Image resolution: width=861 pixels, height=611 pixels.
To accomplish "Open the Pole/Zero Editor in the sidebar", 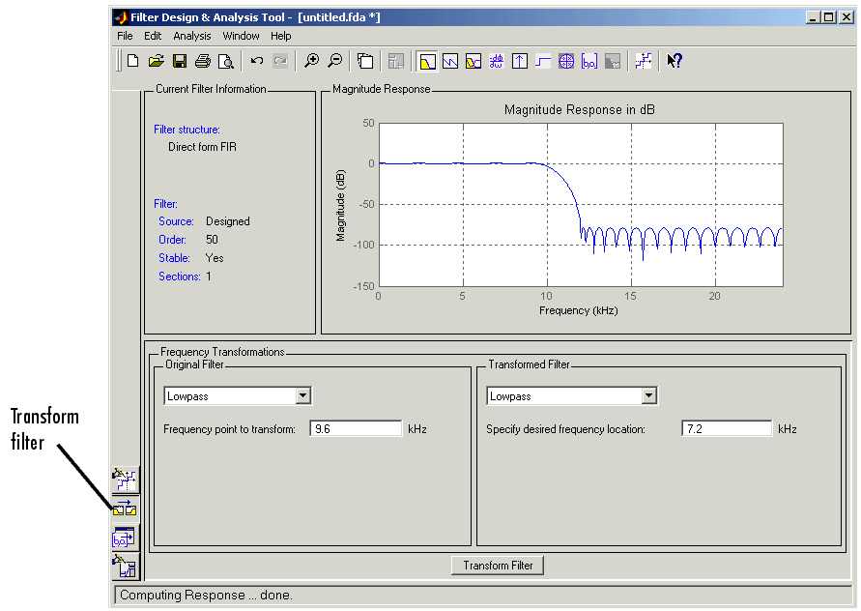I will pos(125,479).
